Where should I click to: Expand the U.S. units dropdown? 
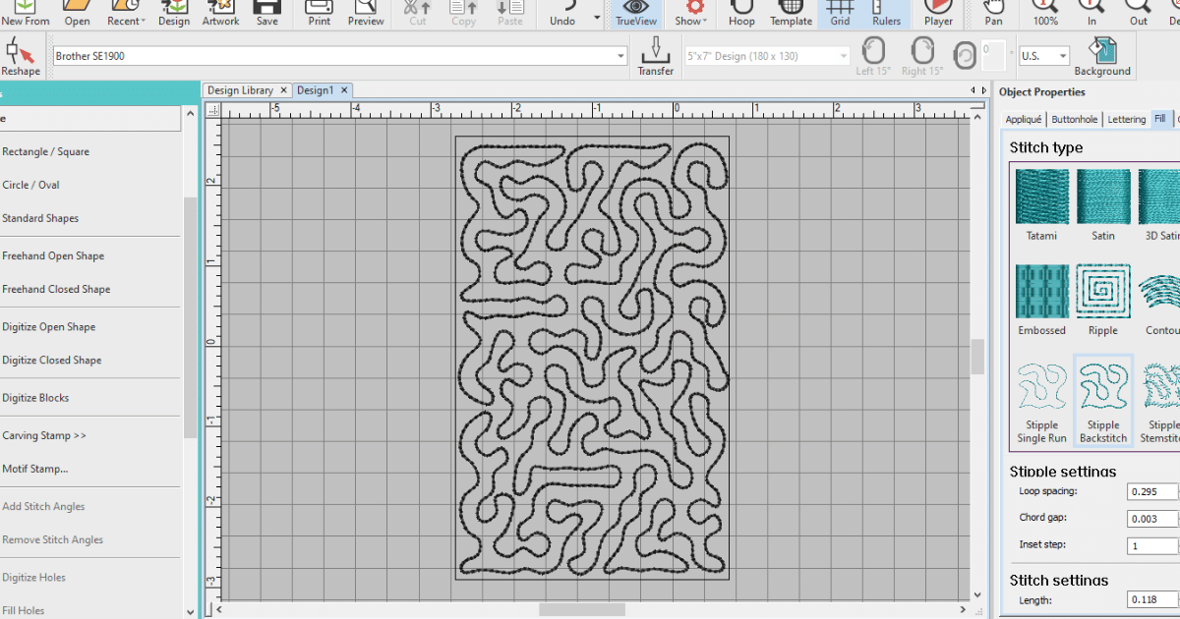click(1063, 56)
